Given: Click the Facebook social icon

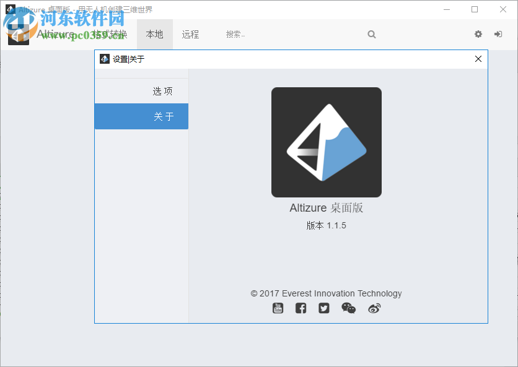Looking at the screenshot, I should [301, 308].
